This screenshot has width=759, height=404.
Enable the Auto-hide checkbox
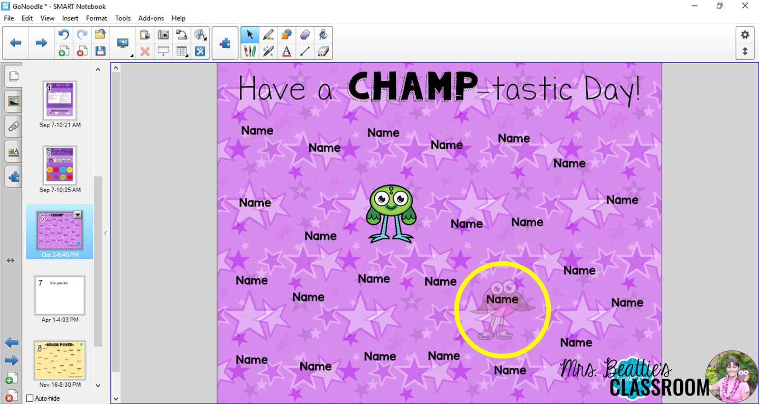(30, 398)
